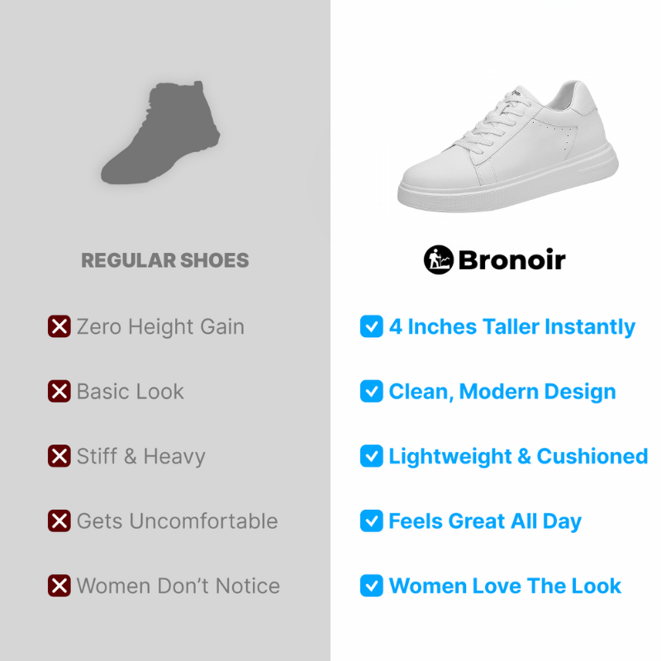Click the Zero Height Gain text
The width and height of the screenshot is (661, 661).
160,327
